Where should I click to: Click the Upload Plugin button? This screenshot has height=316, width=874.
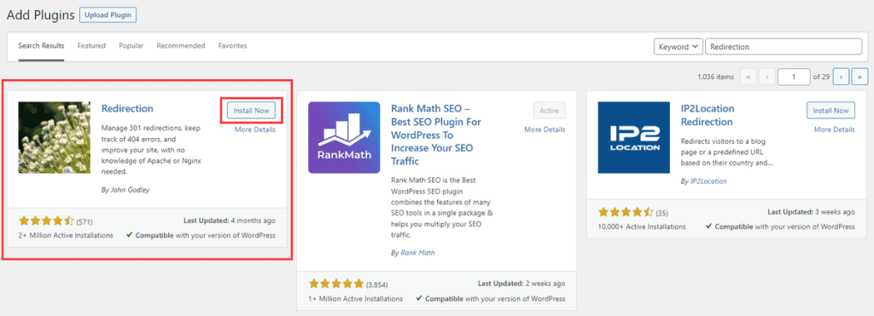click(x=108, y=15)
